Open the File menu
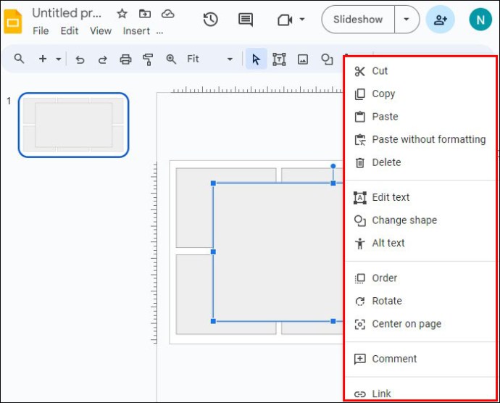This screenshot has height=403, width=500. click(x=41, y=31)
